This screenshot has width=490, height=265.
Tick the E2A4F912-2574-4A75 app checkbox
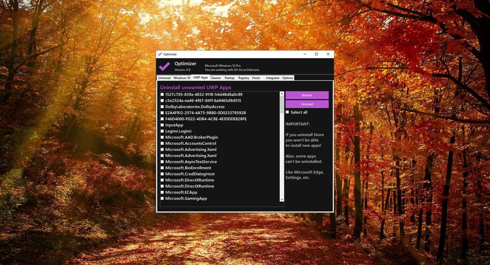point(162,113)
